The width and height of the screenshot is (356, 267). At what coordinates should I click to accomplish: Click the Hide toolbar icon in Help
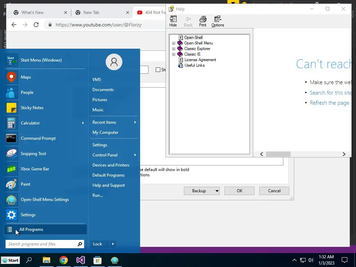pos(173,21)
